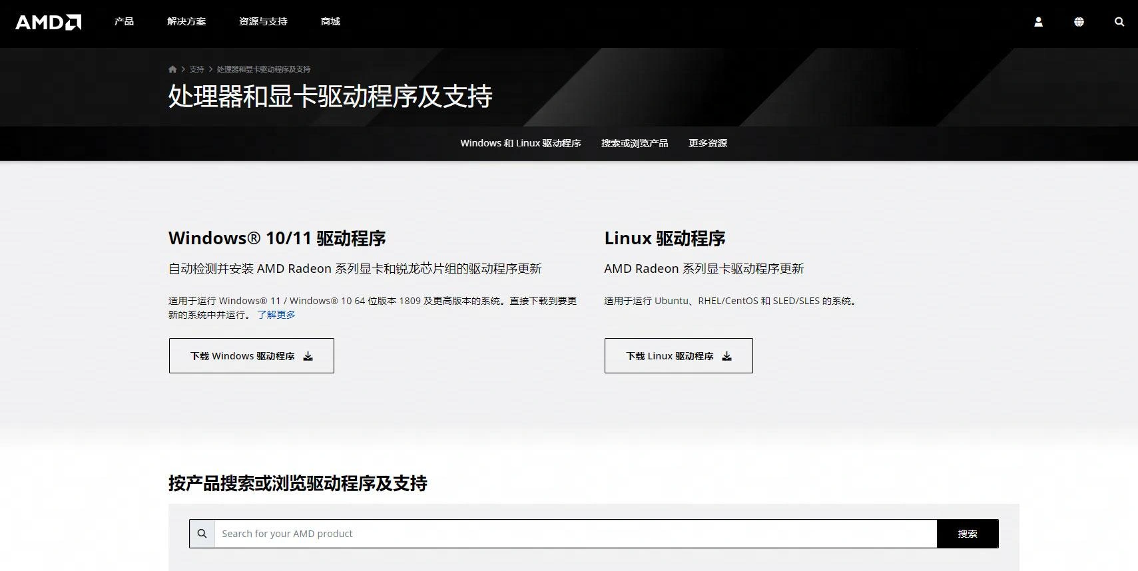Click 下载 Linux 驱动程序 button

(x=679, y=356)
